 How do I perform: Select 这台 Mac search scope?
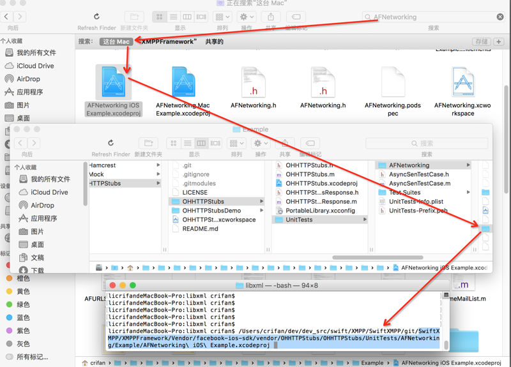click(116, 41)
